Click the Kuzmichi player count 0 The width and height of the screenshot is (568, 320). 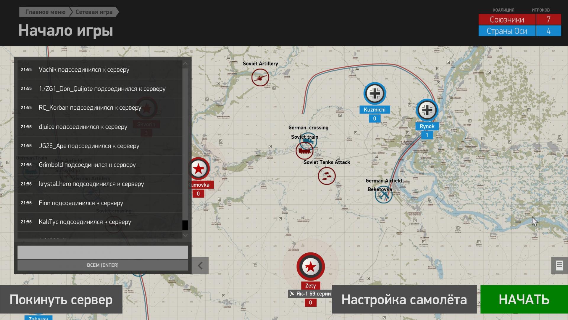pos(375,119)
